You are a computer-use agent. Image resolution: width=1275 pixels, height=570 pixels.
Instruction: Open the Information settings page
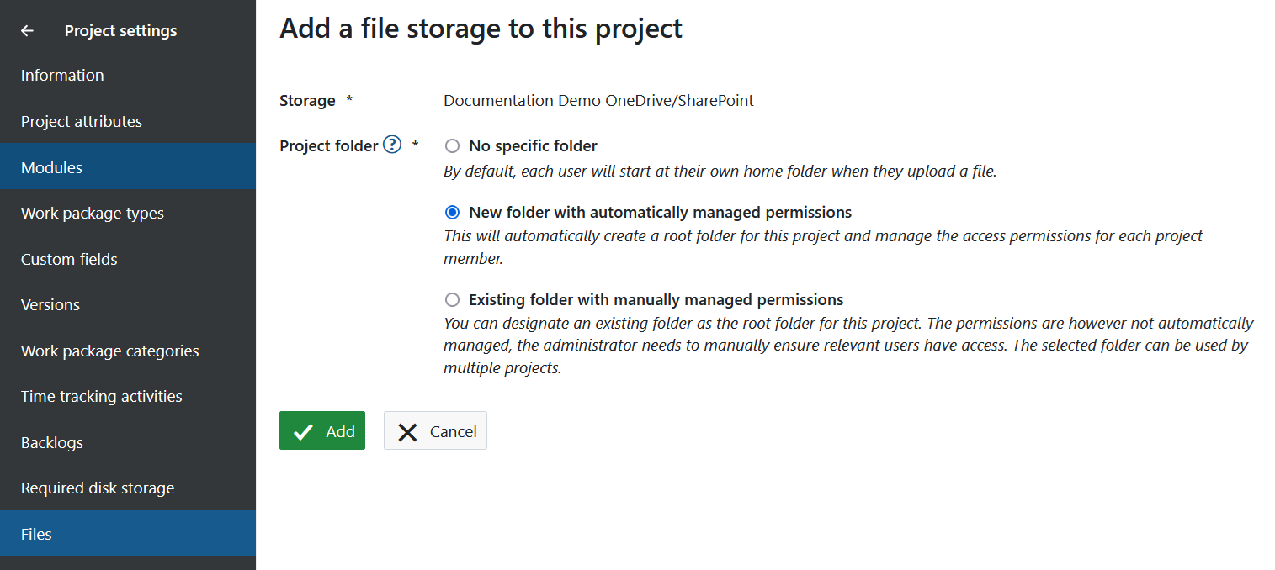[62, 76]
